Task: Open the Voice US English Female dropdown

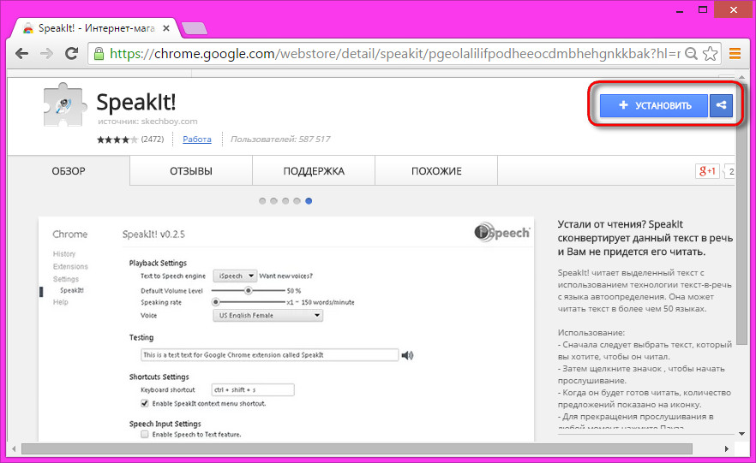Action: pyautogui.click(x=268, y=315)
